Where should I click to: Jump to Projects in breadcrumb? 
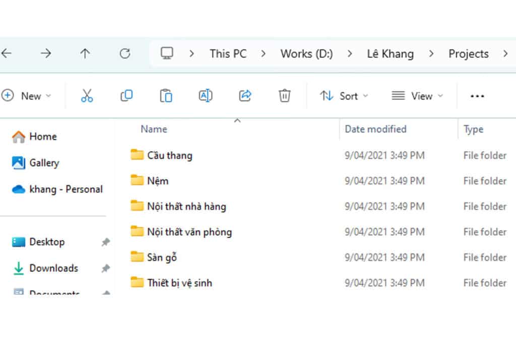pyautogui.click(x=468, y=53)
